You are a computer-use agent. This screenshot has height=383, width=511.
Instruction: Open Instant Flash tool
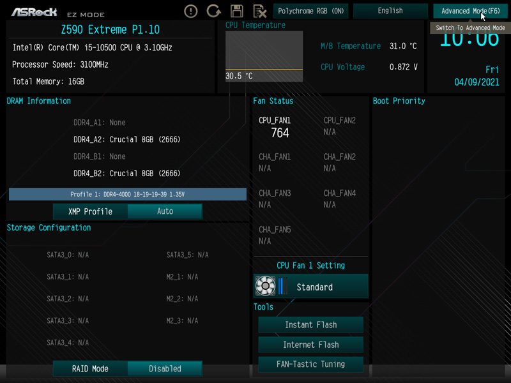311,325
